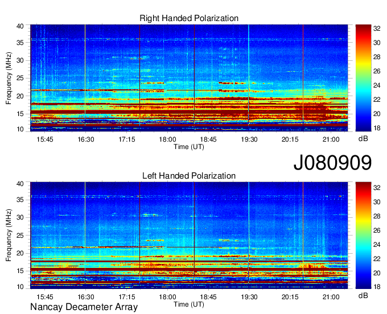Viewport: 387px width, 314px height.
Task: Click the 32 dB tick on Left Handed colorbar
Action: (377, 188)
